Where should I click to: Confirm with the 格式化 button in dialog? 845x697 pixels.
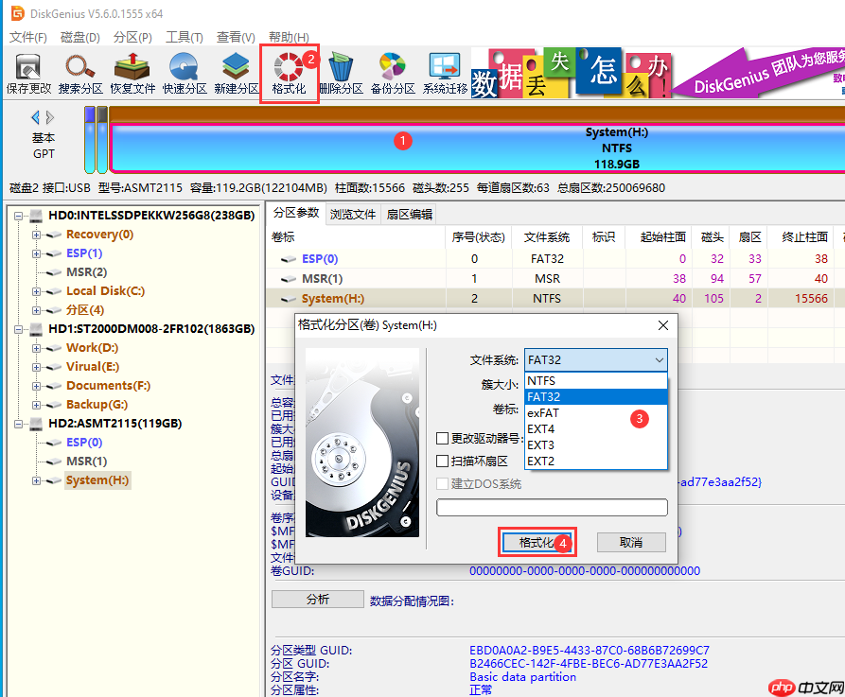coord(537,543)
